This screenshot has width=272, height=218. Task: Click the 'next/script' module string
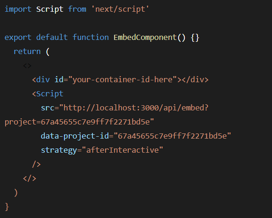[x=120, y=9]
